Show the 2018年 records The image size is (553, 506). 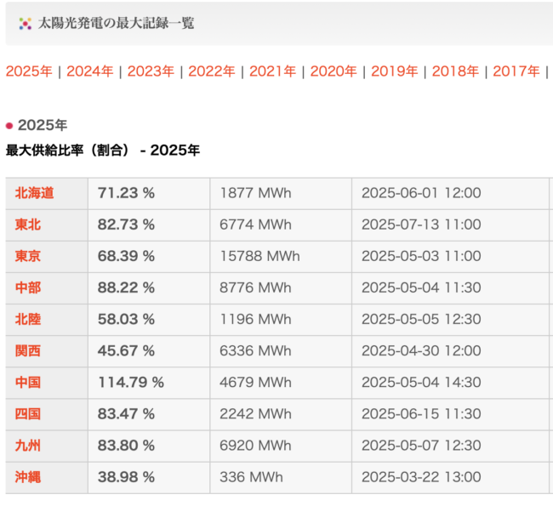455,71
